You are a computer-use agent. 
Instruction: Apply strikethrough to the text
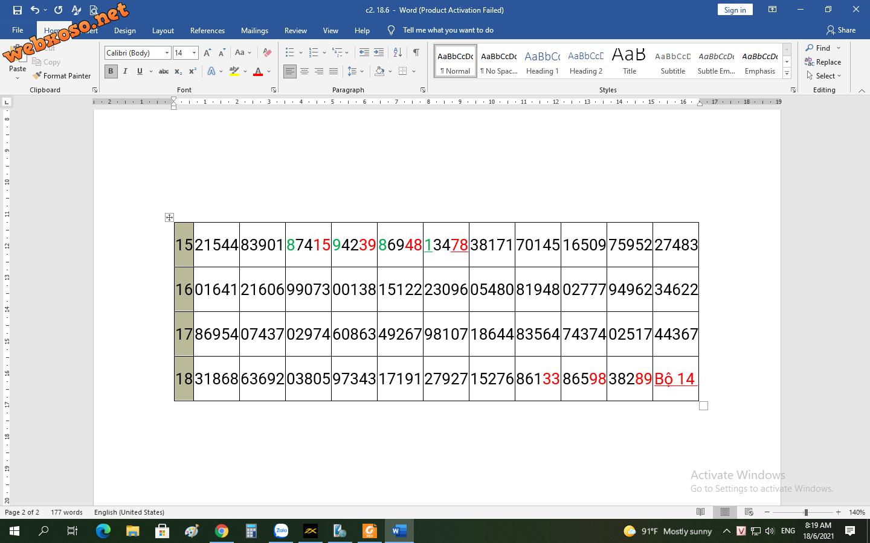(x=163, y=71)
